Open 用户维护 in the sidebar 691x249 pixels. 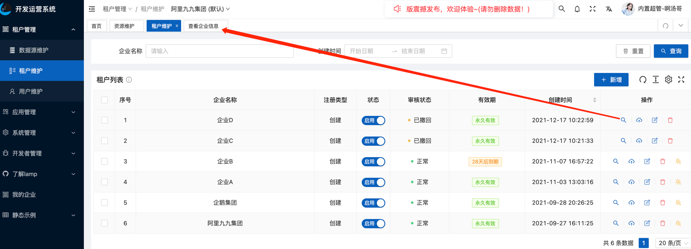tap(31, 91)
